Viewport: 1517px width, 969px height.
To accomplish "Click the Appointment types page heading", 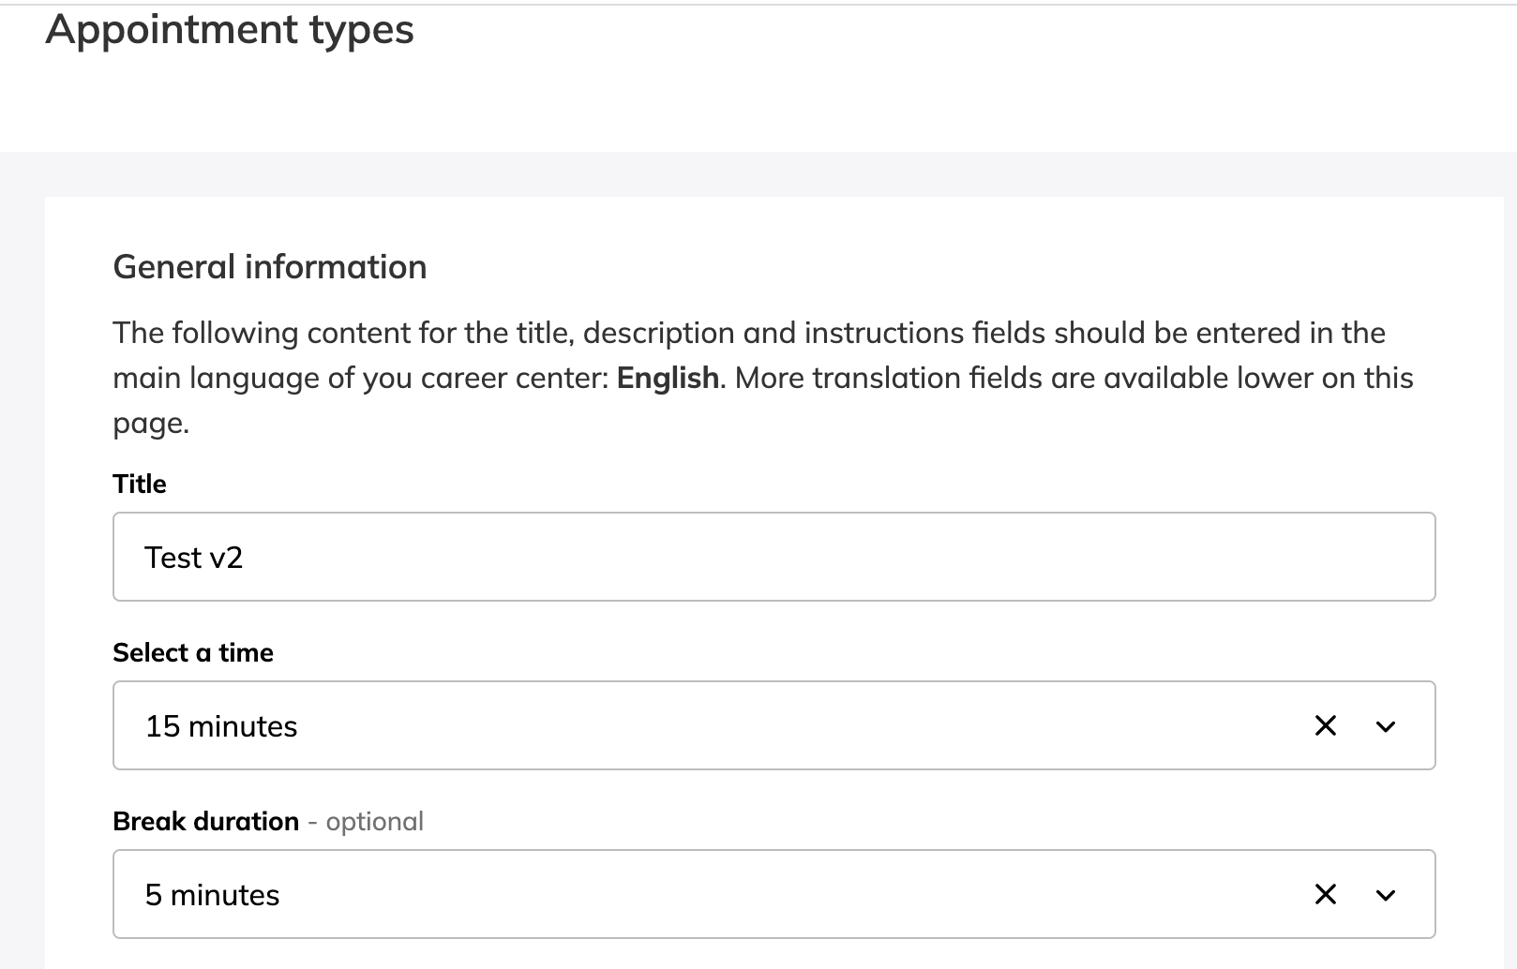I will (229, 29).
